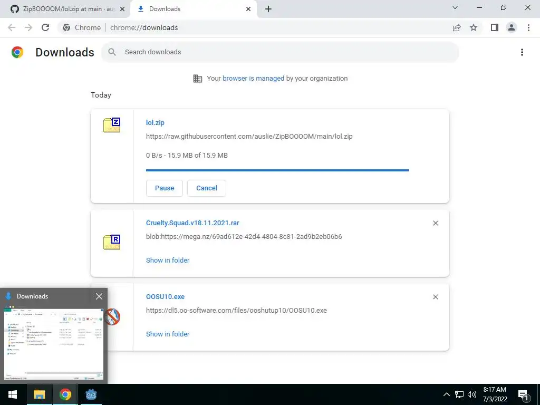The image size is (540, 405).
Task: Show OOSU10.exe in folder
Action: (168, 334)
